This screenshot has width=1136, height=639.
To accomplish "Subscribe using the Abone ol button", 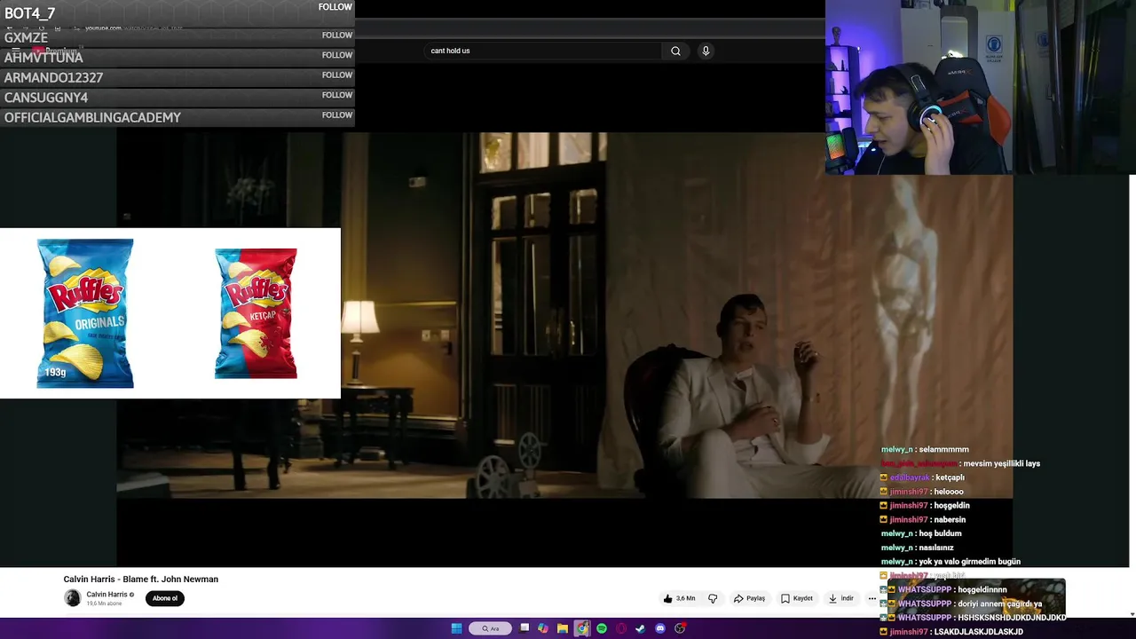I will (x=165, y=598).
